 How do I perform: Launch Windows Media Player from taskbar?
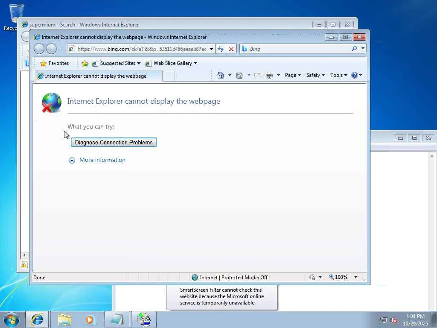click(x=90, y=319)
